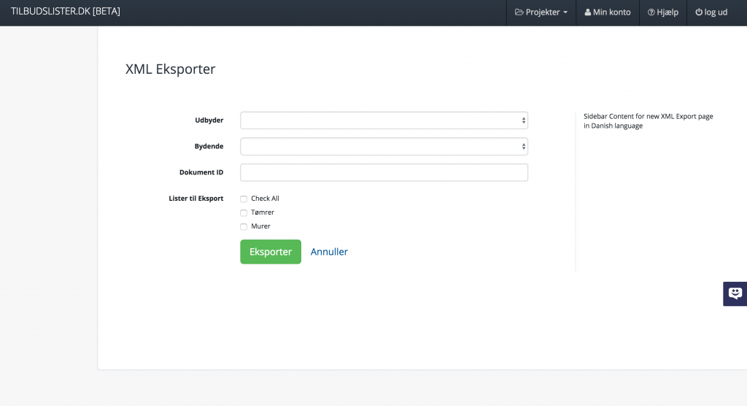Click the Udbyder field label
The height and width of the screenshot is (406, 747).
[x=209, y=120]
